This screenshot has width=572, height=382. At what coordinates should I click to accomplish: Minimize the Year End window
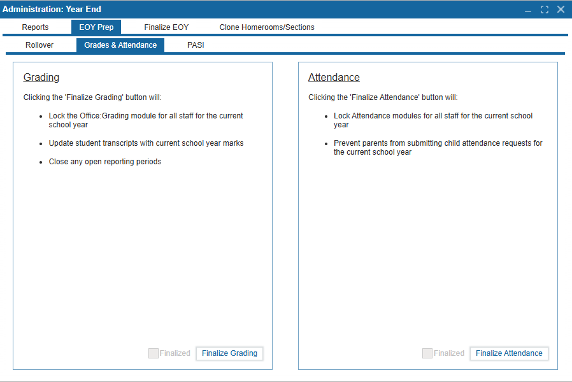pyautogui.click(x=528, y=10)
